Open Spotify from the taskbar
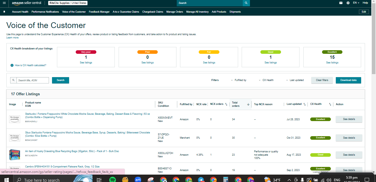The height and width of the screenshot is (182, 376). (x=112, y=180)
